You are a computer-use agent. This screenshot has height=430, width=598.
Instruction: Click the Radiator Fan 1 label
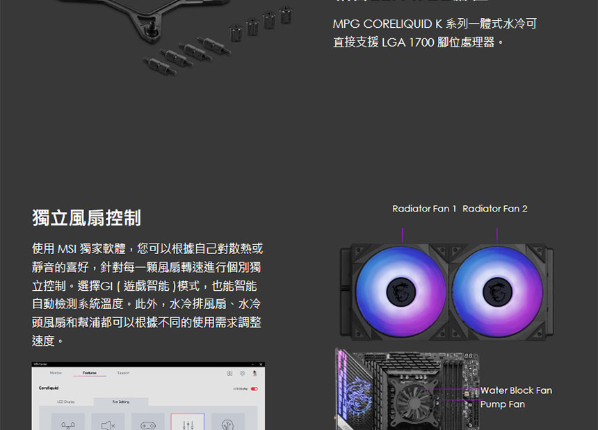point(424,209)
